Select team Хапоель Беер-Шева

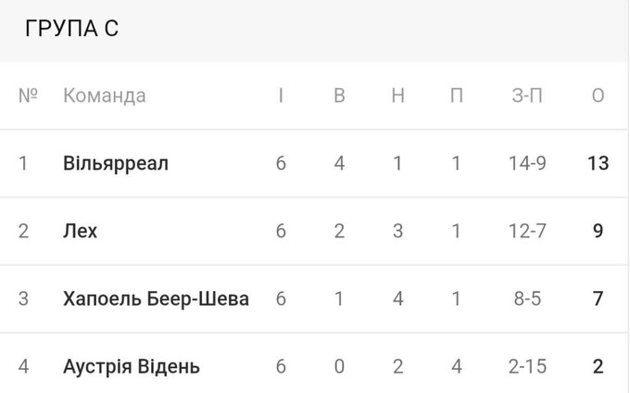(x=156, y=298)
